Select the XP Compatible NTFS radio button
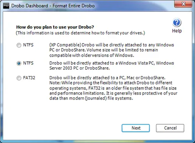The height and width of the screenshot is (143, 195). [x=19, y=45]
